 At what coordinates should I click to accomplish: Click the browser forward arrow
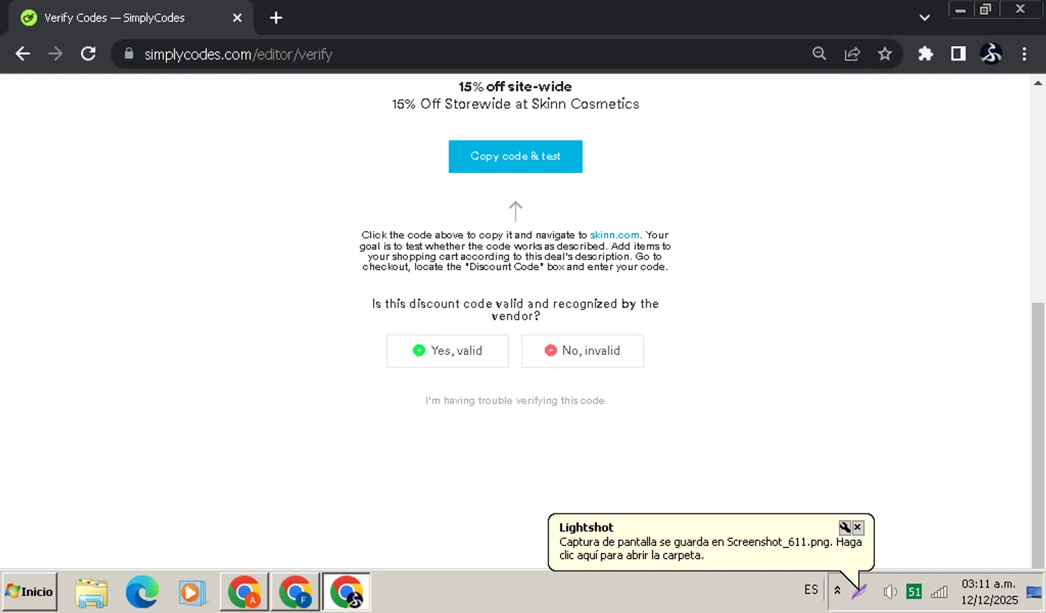click(x=55, y=54)
